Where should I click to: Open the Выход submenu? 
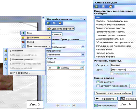[x=36, y=42]
